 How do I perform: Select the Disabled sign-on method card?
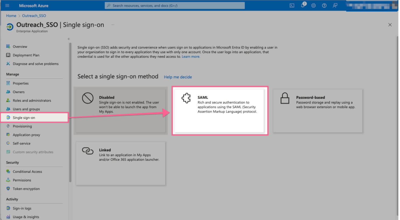(x=121, y=111)
